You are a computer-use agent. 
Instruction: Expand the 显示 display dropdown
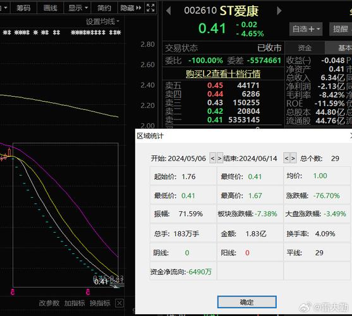[78, 8]
